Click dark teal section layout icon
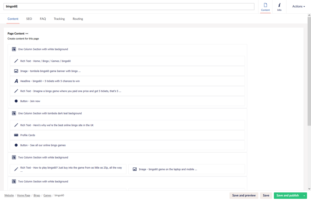This screenshot has width=311, height=200. coord(14,113)
